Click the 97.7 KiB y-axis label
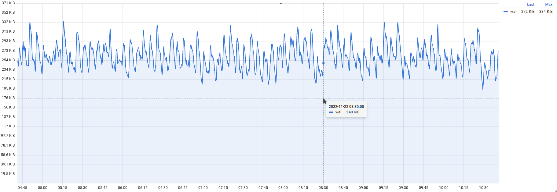 pyautogui.click(x=8, y=136)
